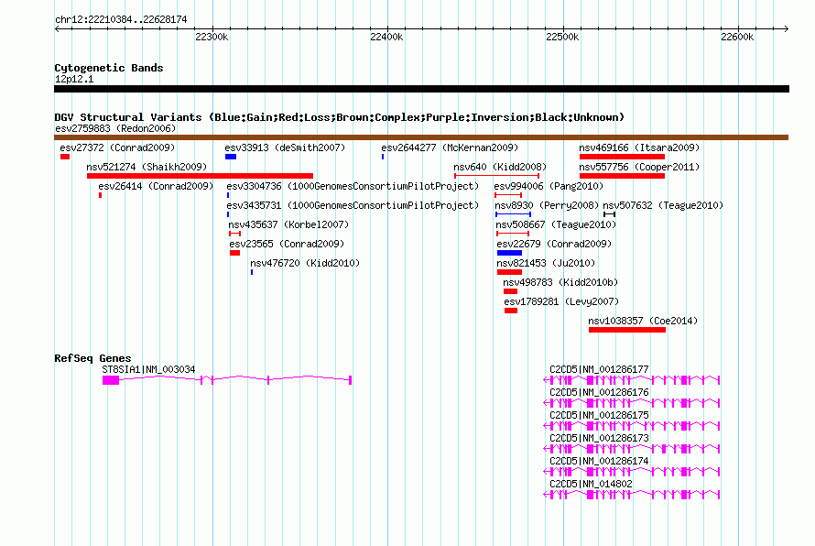Click the left arrow of the ruler

point(57,28)
